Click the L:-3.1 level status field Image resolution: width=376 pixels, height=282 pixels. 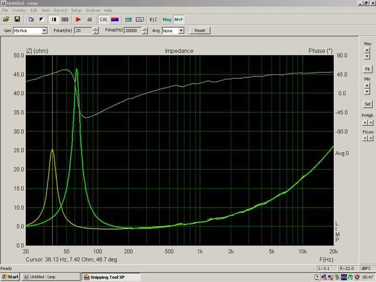pos(327,268)
